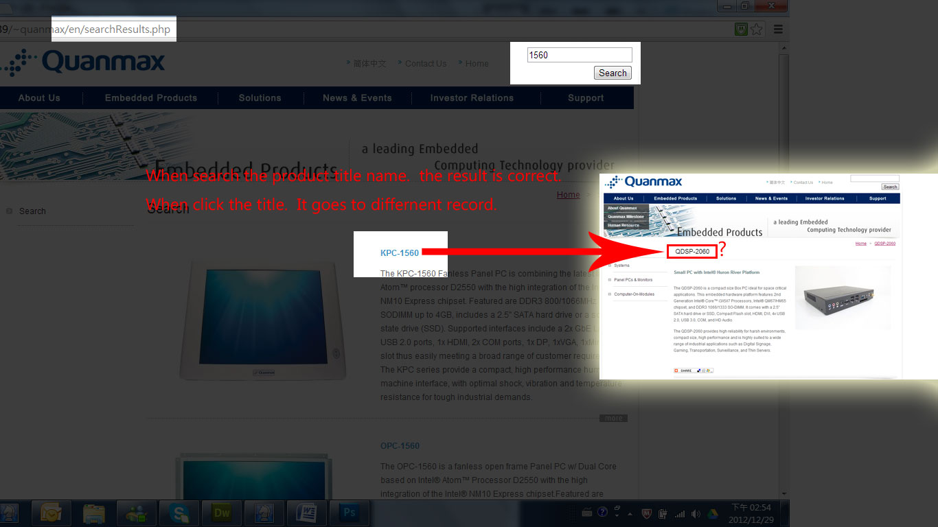The height and width of the screenshot is (527, 938).
Task: Open the Embedded Products navigation menu
Action: tap(150, 98)
